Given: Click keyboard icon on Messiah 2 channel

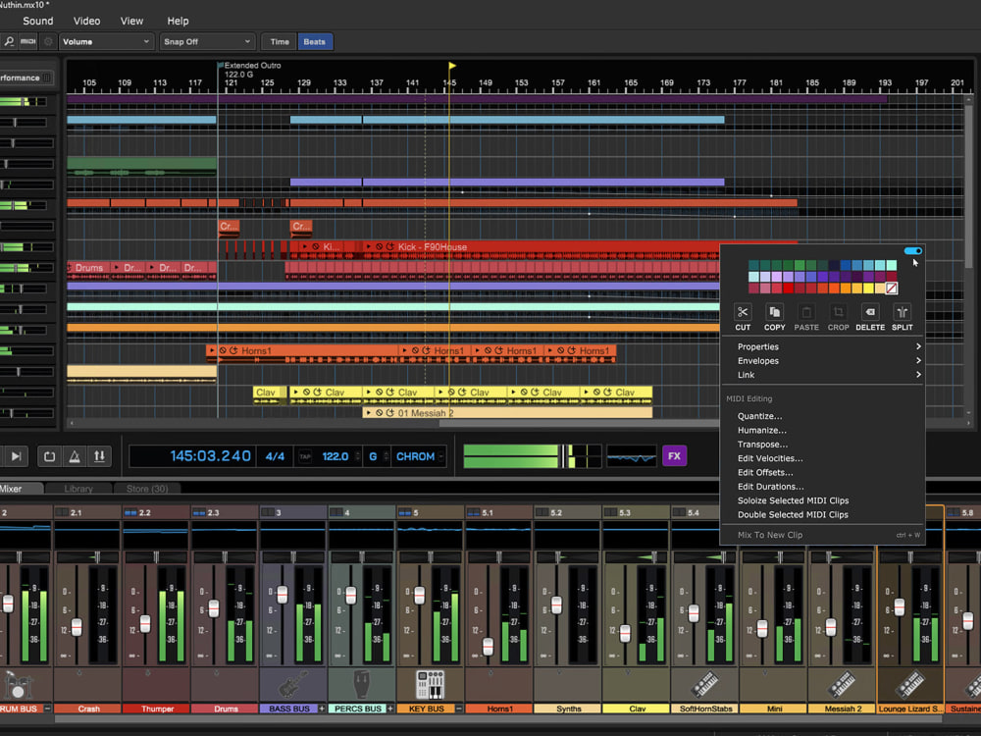Looking at the screenshot, I should click(842, 685).
